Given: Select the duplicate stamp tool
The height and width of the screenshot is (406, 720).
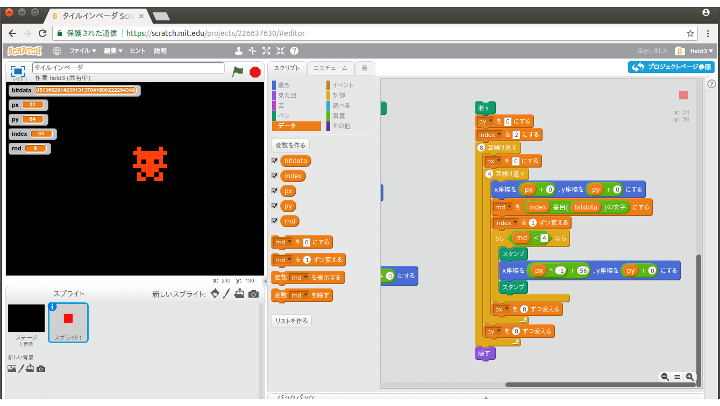Looking at the screenshot, I should pyautogui.click(x=239, y=50).
